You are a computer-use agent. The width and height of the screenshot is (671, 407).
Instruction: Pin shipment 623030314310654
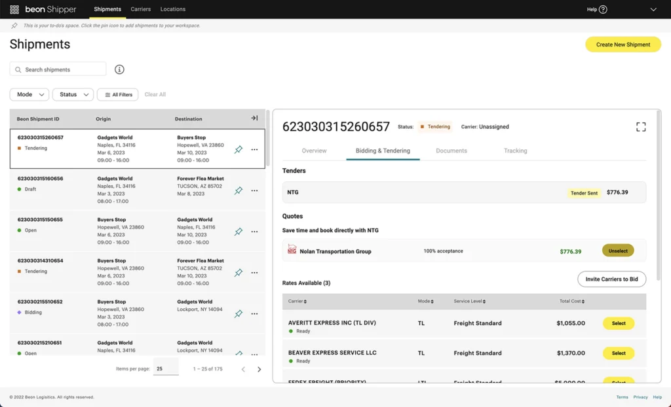coord(239,272)
